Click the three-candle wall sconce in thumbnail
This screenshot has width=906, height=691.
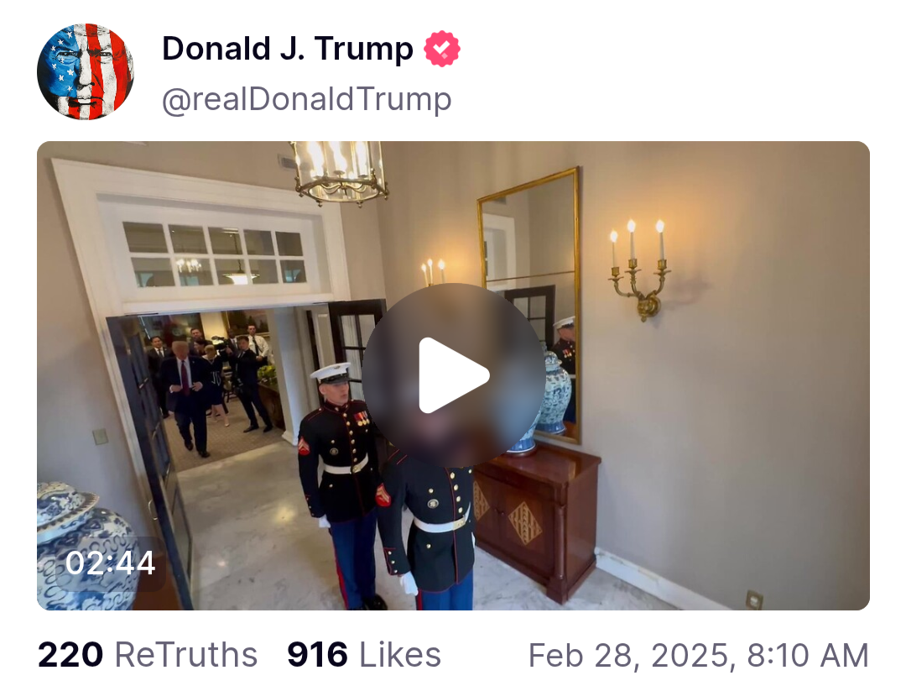(638, 269)
